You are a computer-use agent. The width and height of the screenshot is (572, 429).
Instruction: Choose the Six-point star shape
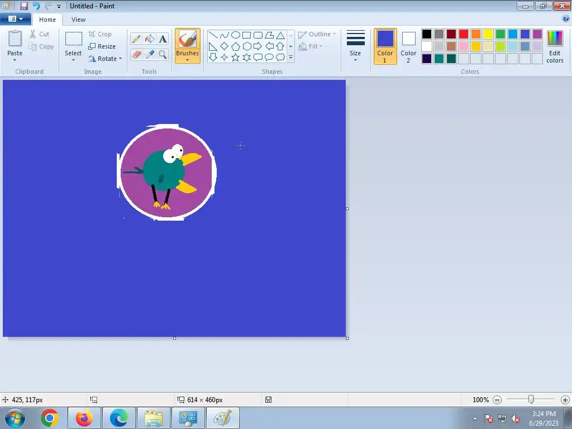click(246, 58)
